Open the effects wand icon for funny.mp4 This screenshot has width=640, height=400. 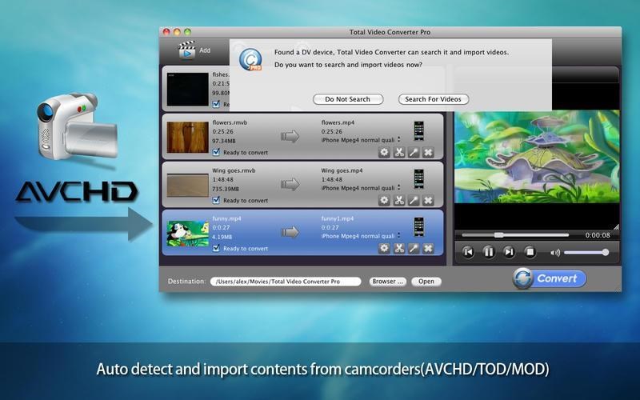click(x=414, y=248)
